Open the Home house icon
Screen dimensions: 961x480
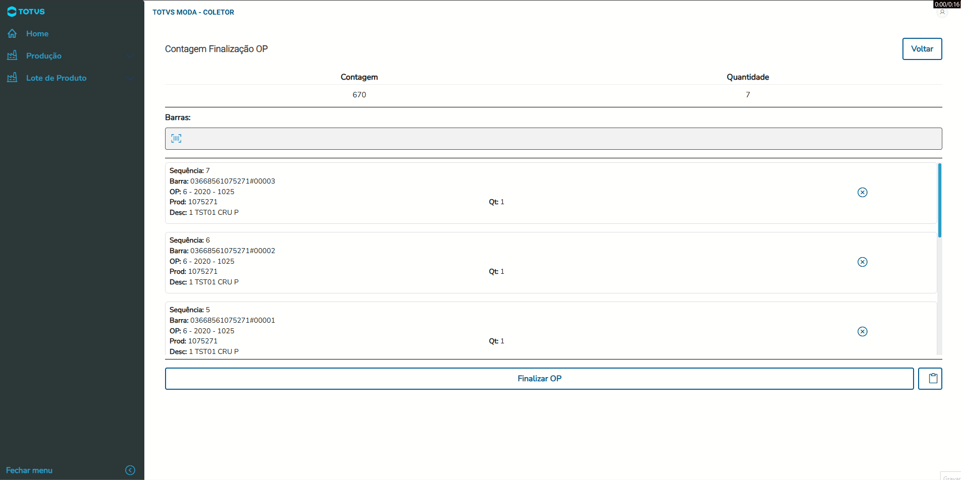point(12,34)
